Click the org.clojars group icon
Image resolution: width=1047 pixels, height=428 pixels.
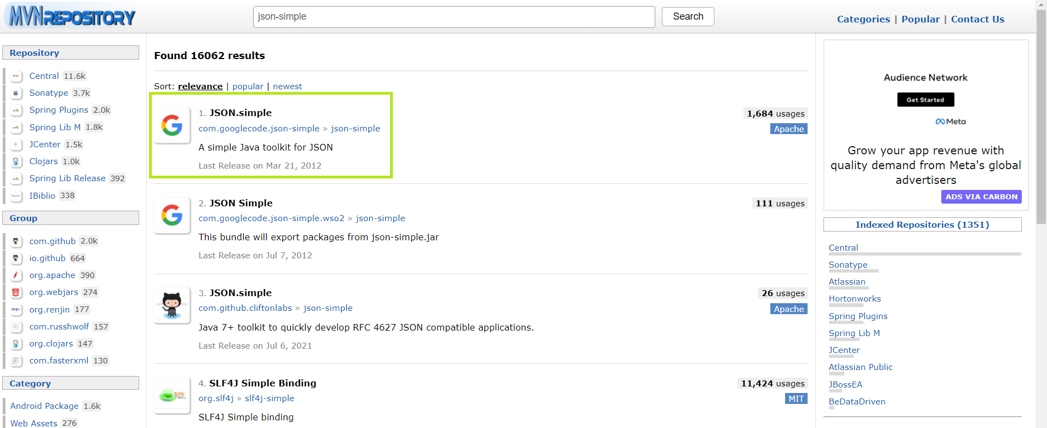[16, 344]
